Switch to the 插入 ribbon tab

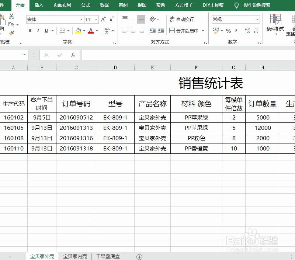[x=39, y=5]
